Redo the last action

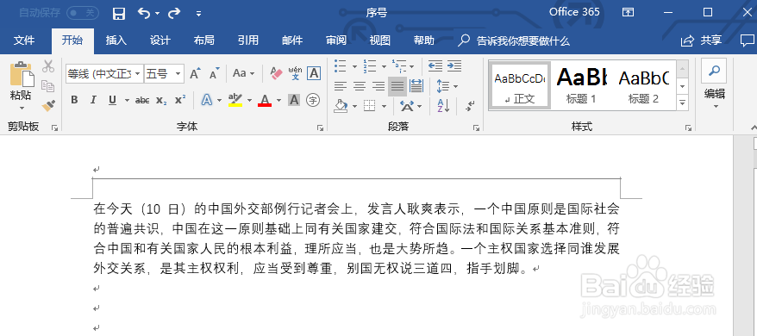click(174, 14)
